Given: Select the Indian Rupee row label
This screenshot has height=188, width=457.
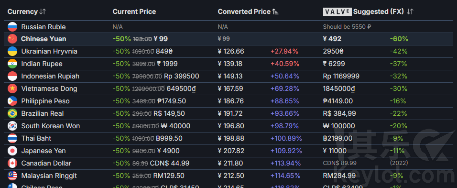Looking at the screenshot, I should click(42, 64).
